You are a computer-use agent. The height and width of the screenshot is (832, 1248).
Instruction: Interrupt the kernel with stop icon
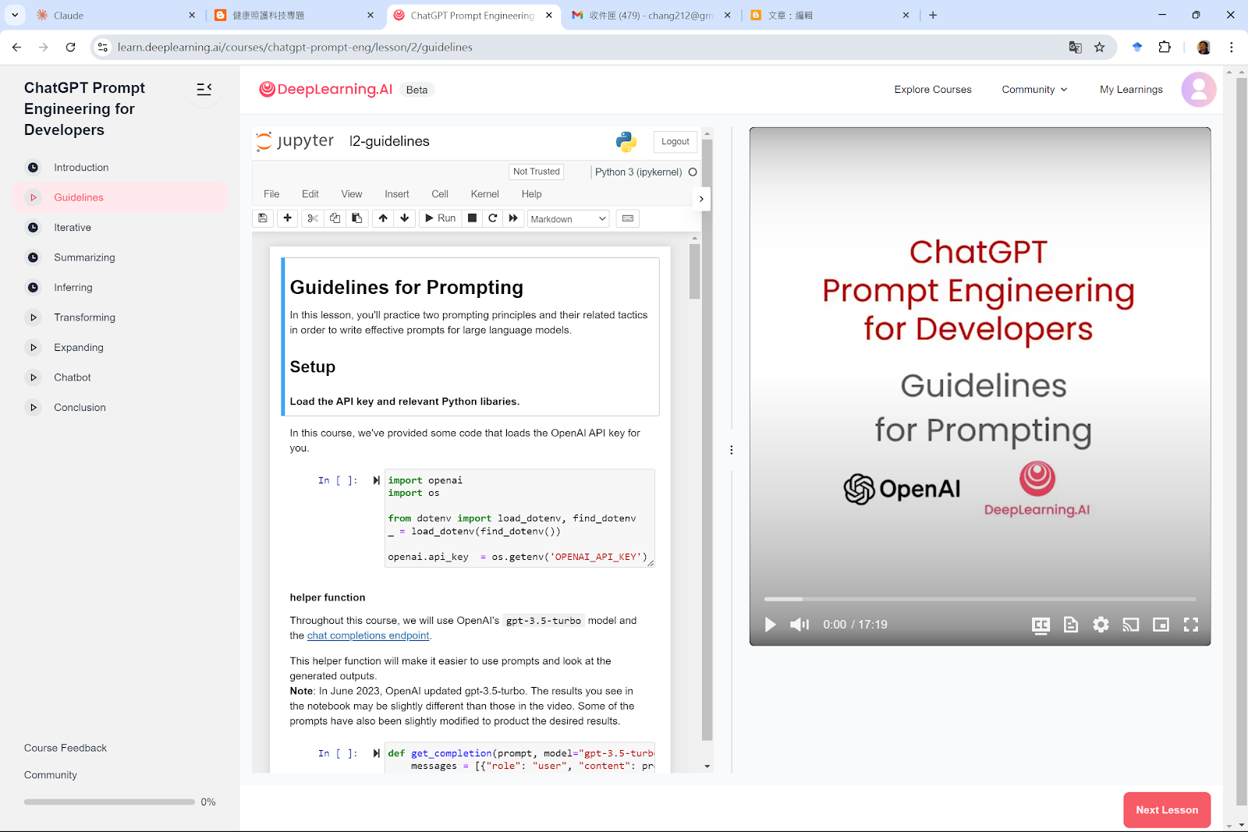click(x=472, y=218)
